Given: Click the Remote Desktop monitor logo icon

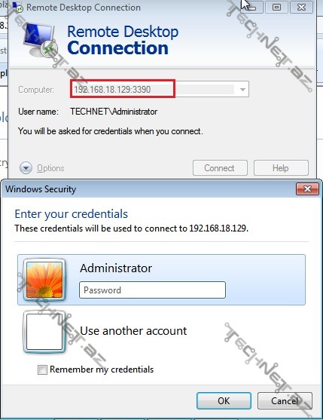Looking at the screenshot, I should tap(41, 41).
